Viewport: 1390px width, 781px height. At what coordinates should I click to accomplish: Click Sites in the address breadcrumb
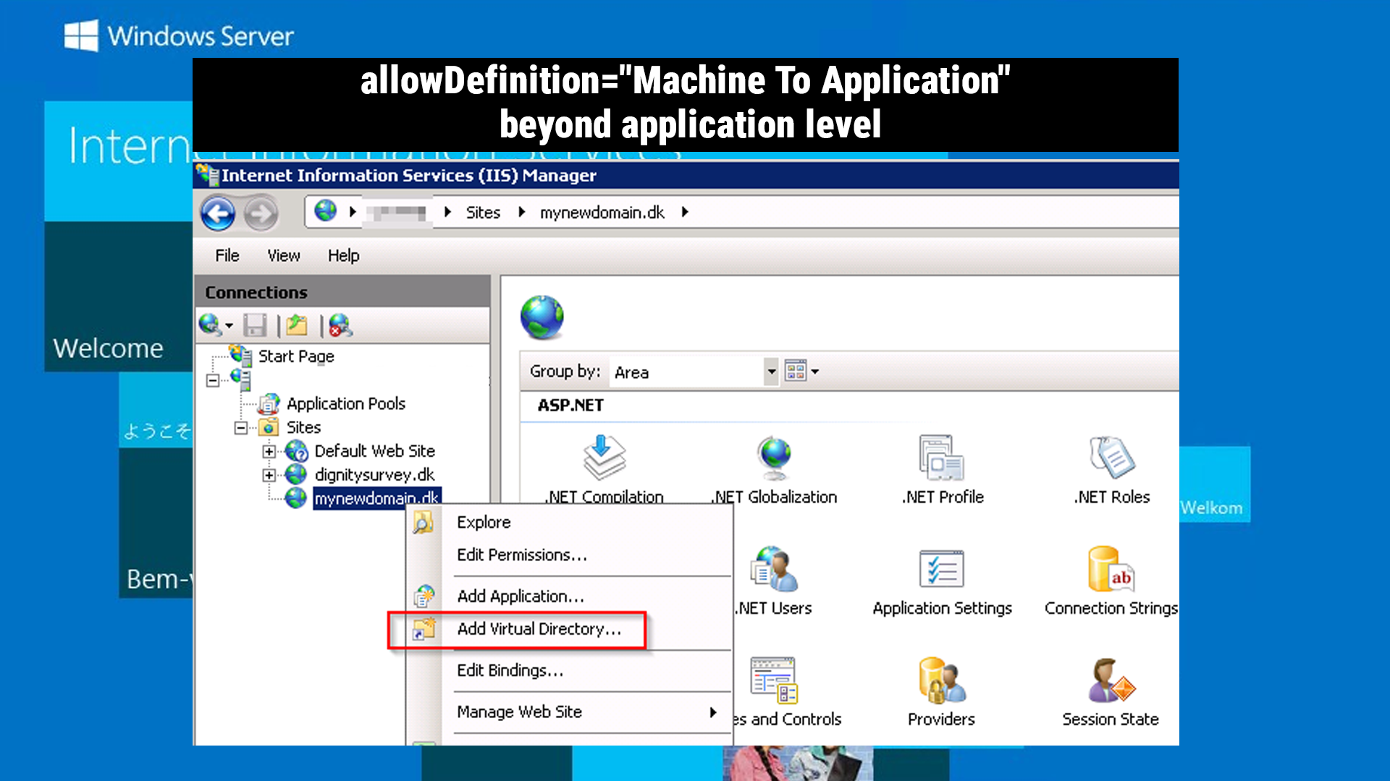pos(483,213)
